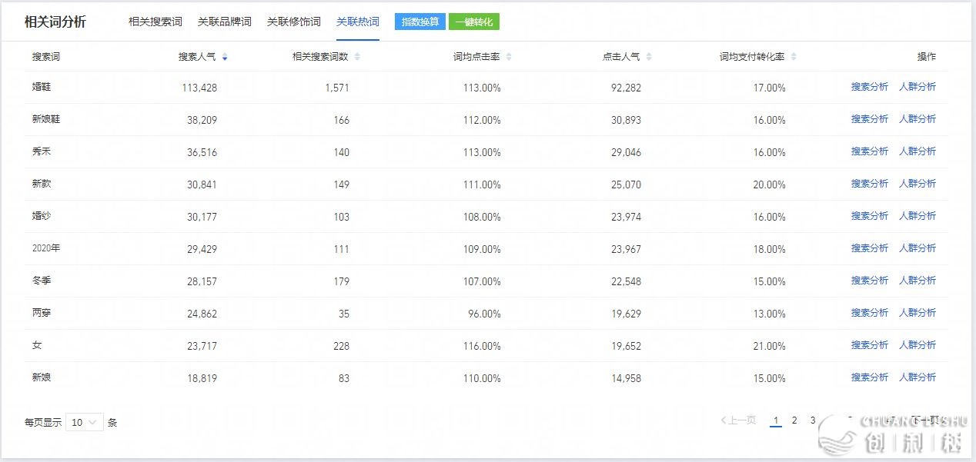Toggle sort icon next to 词均支付转化率
The image size is (976, 462).
794,57
